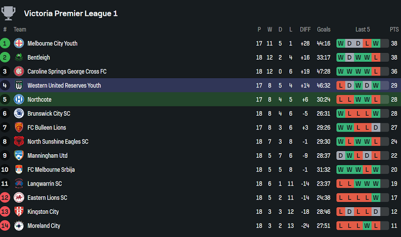This screenshot has height=237, width=401.
Task: Click North Sunshine Eagles SC logo
Action: pyautogui.click(x=19, y=141)
